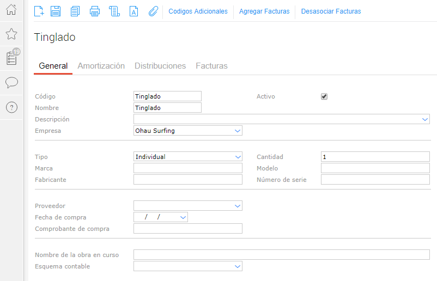Save the record with the floppy disk icon
Screen dimensions: 437x281
click(56, 11)
